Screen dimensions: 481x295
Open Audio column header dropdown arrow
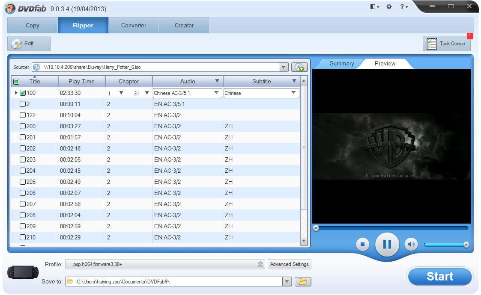pyautogui.click(x=217, y=81)
